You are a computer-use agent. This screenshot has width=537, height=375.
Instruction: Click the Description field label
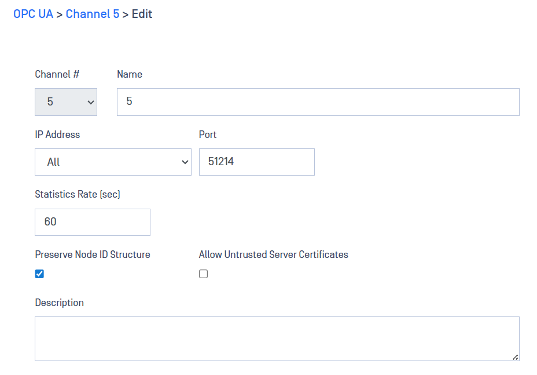coord(59,303)
